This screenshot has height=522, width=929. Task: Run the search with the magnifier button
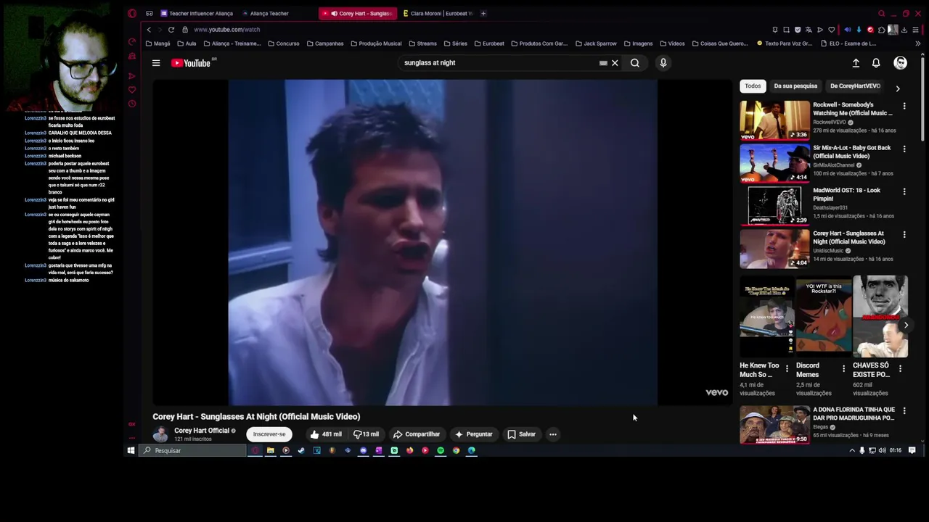[x=635, y=63]
